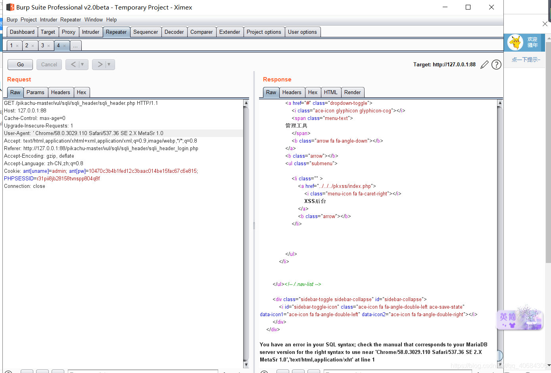Viewport: 551px width, 373px height.
Task: Select Repeater sub-tab 4
Action: [x=58, y=46]
